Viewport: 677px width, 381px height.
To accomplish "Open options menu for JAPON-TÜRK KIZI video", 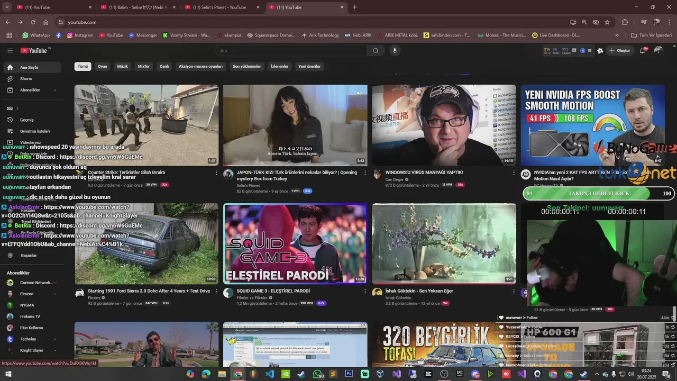I will tap(365, 173).
